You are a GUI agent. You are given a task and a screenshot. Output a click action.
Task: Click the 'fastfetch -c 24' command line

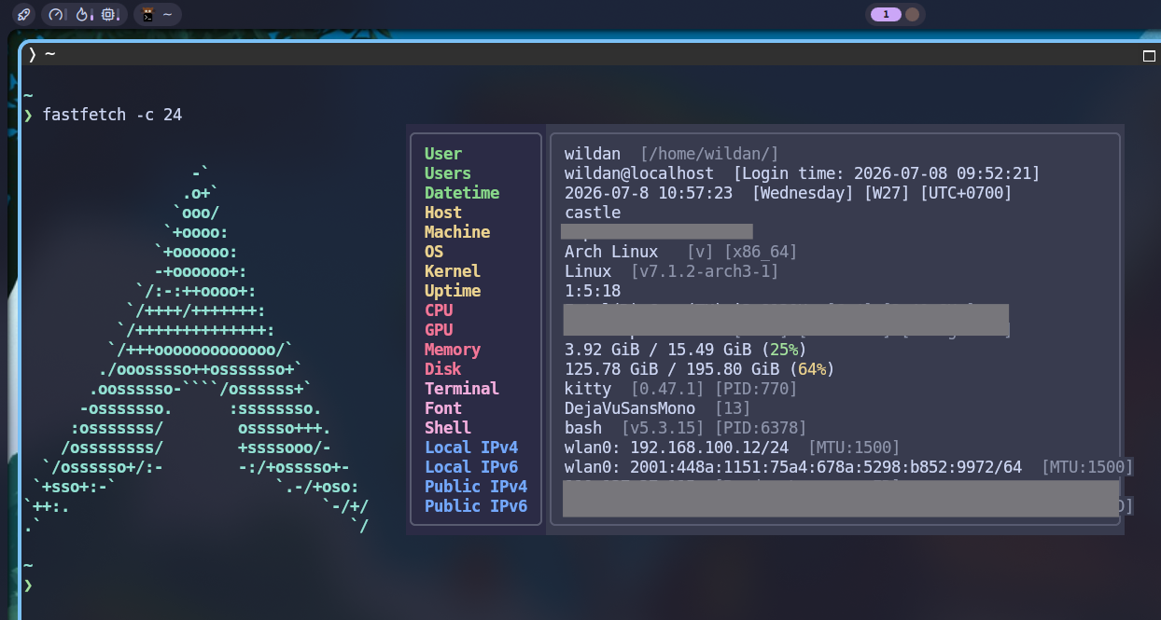click(x=112, y=115)
